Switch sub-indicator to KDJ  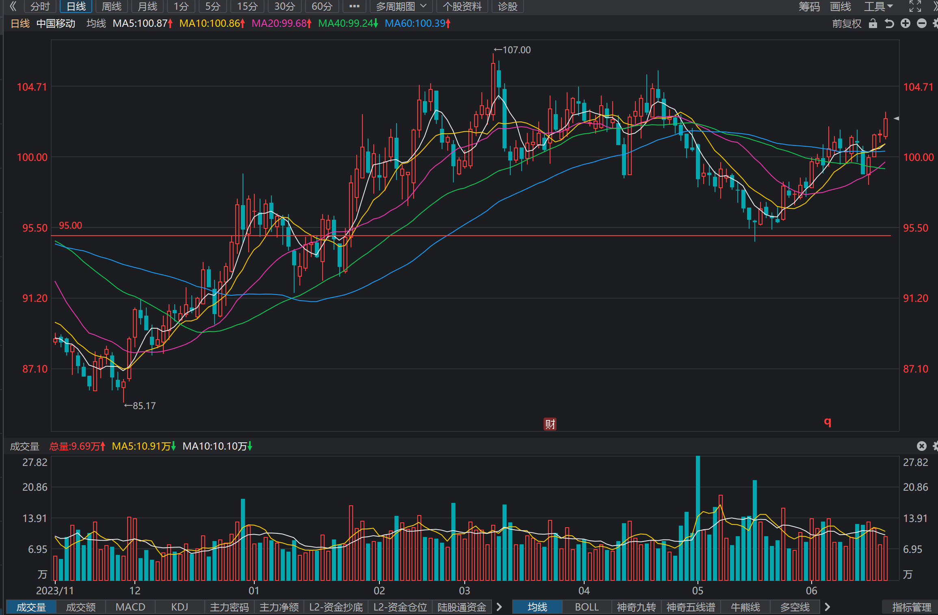180,607
